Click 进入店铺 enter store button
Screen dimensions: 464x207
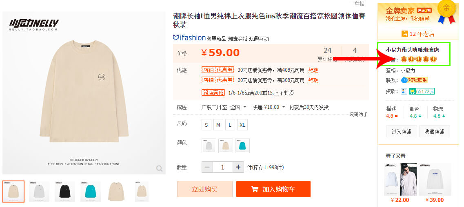pos(401,131)
